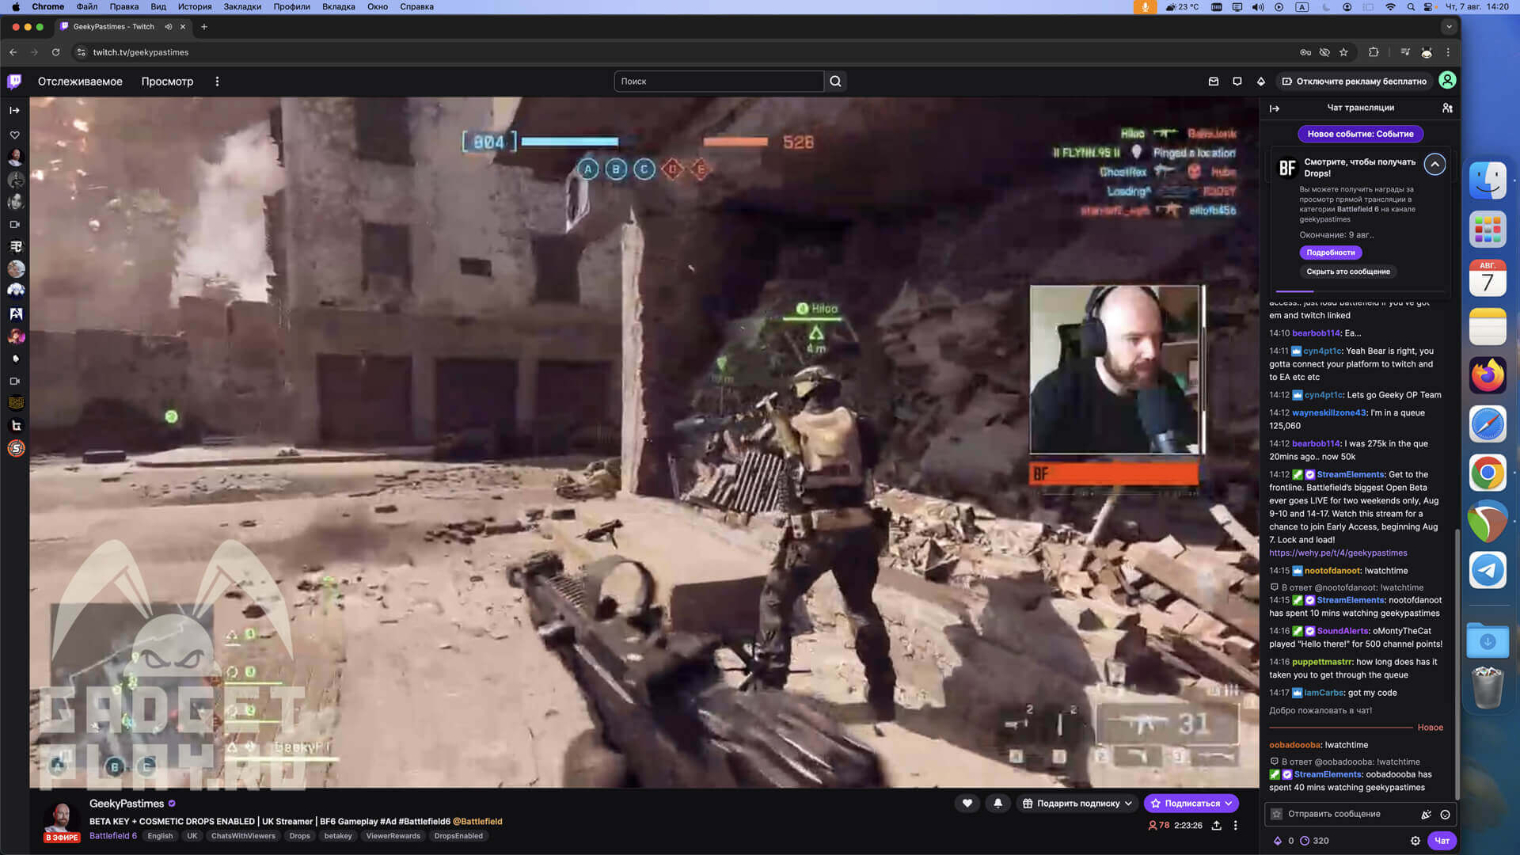Viewport: 1520px width, 855px height.
Task: Open the channel points balance 320
Action: pos(1314,841)
